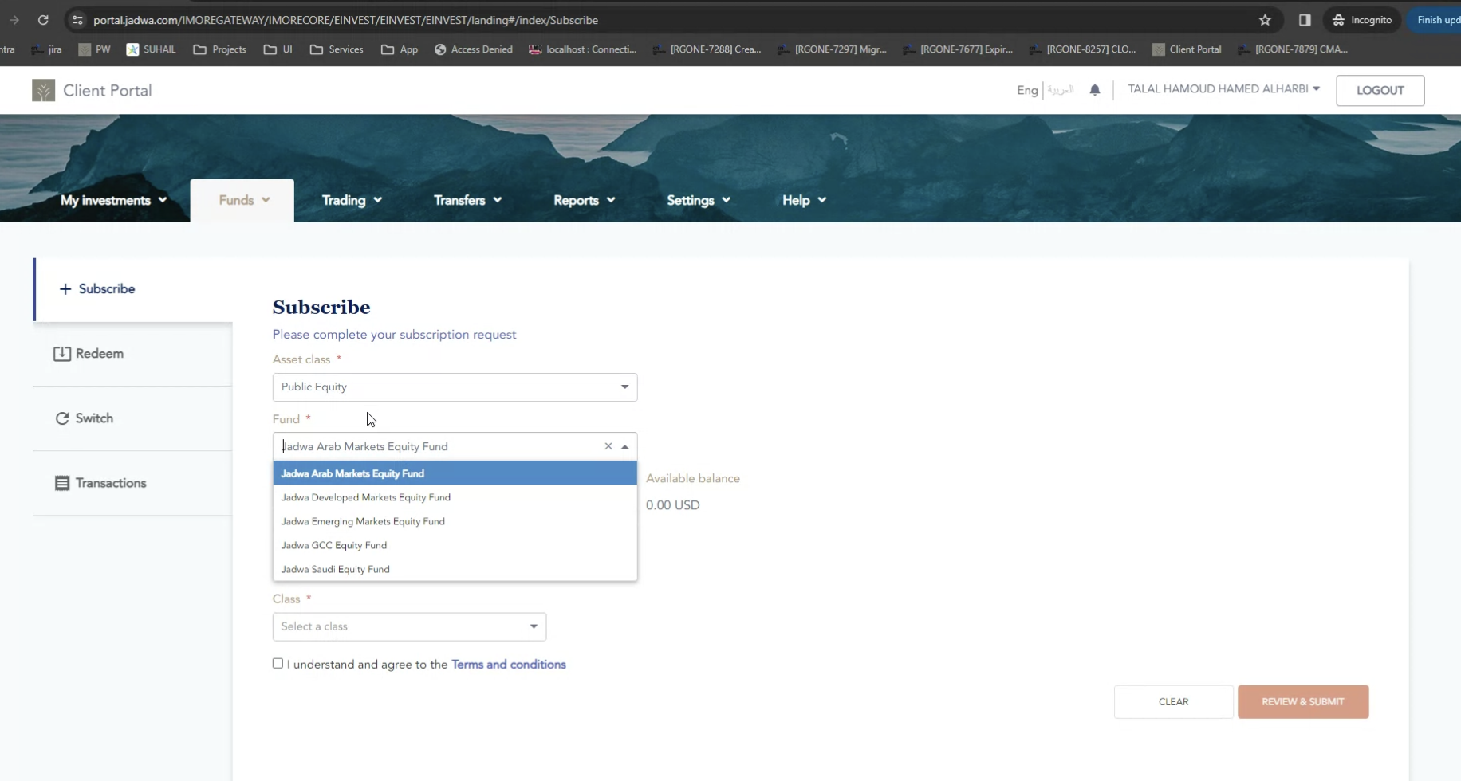Select Jadwa Saudi Equity Fund option
Viewport: 1461px width, 781px height.
coord(336,569)
